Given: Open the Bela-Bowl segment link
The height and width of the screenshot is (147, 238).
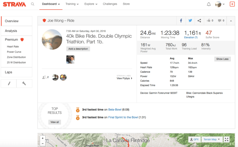Looking at the screenshot, I should [115, 110].
